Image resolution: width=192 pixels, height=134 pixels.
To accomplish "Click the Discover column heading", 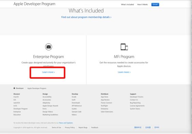I will click(17, 94).
